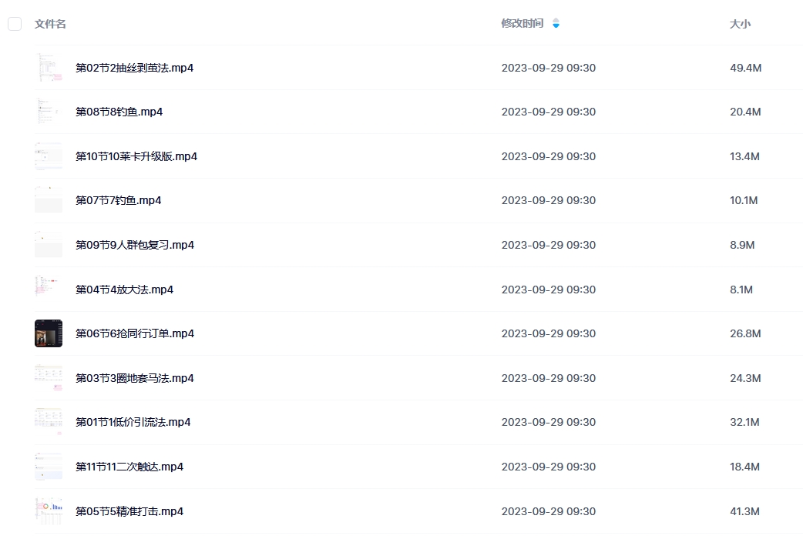Open thumbnail of 第08节8钓鱼.mp4
The width and height of the screenshot is (803, 539).
(x=49, y=112)
